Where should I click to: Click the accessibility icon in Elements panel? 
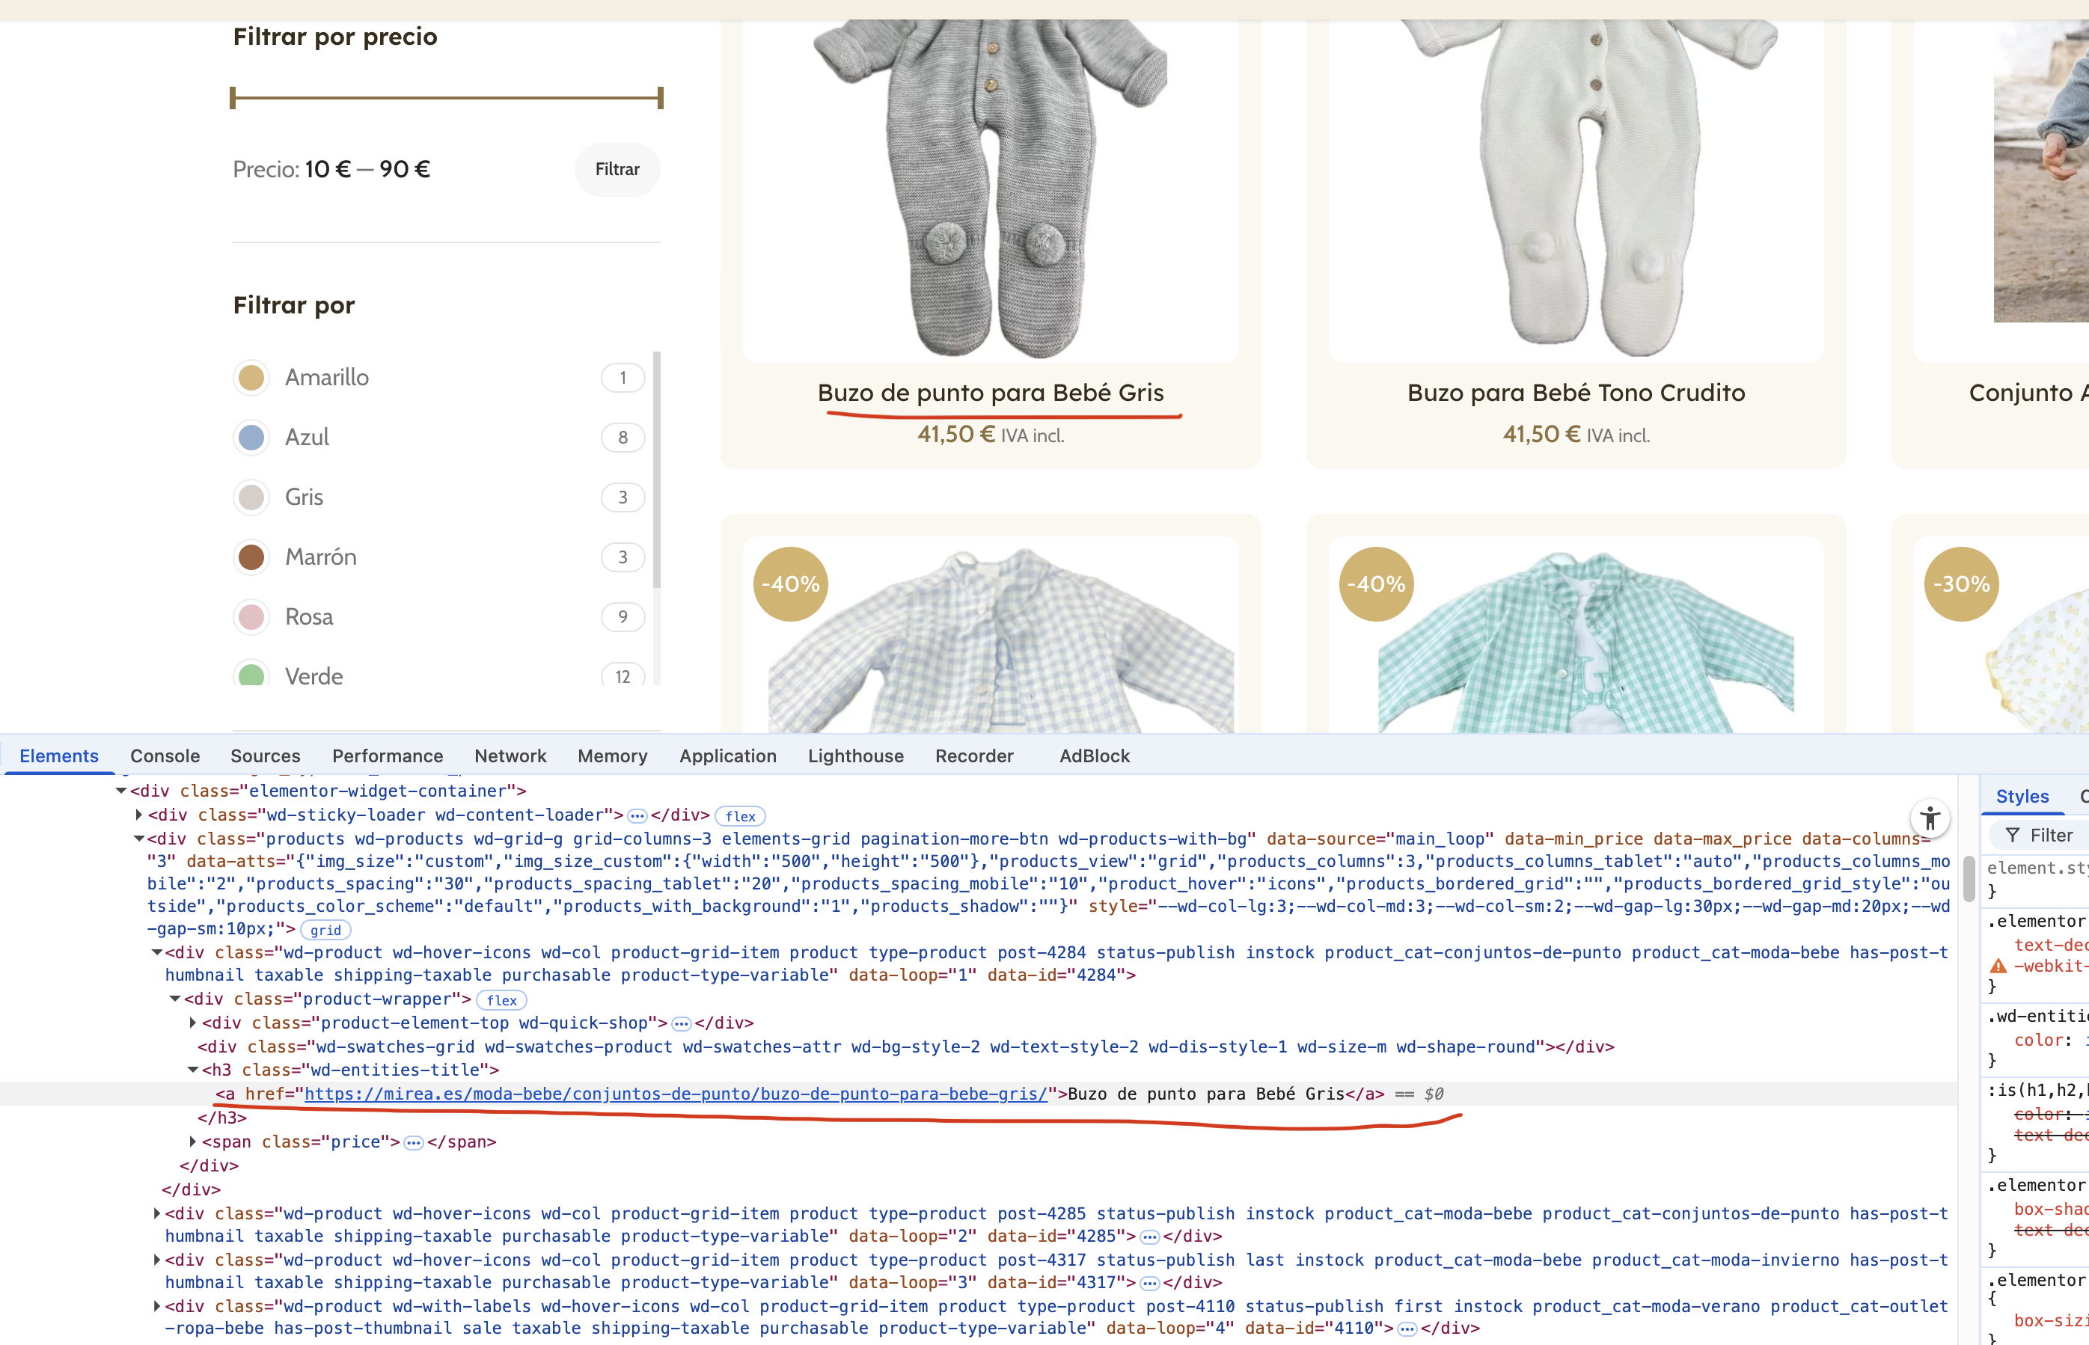[x=1930, y=818]
